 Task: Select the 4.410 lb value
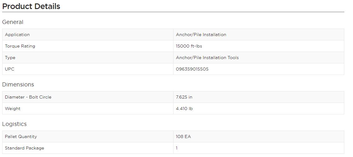coord(184,109)
